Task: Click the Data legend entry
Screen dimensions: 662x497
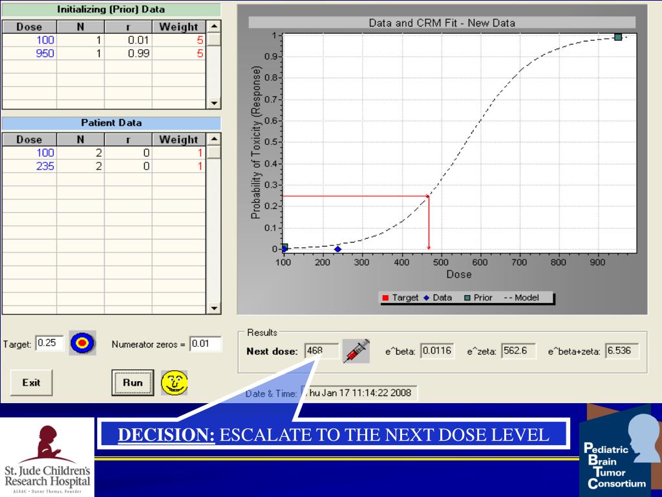Action: click(438, 298)
